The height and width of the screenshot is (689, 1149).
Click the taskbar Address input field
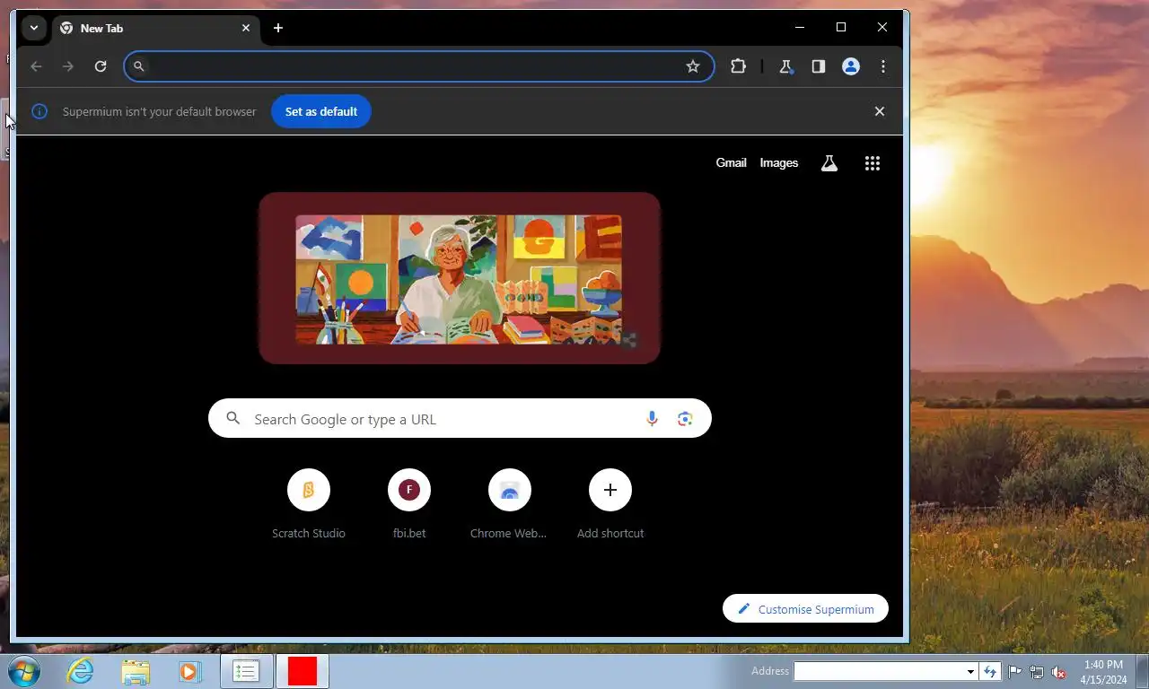tap(879, 671)
